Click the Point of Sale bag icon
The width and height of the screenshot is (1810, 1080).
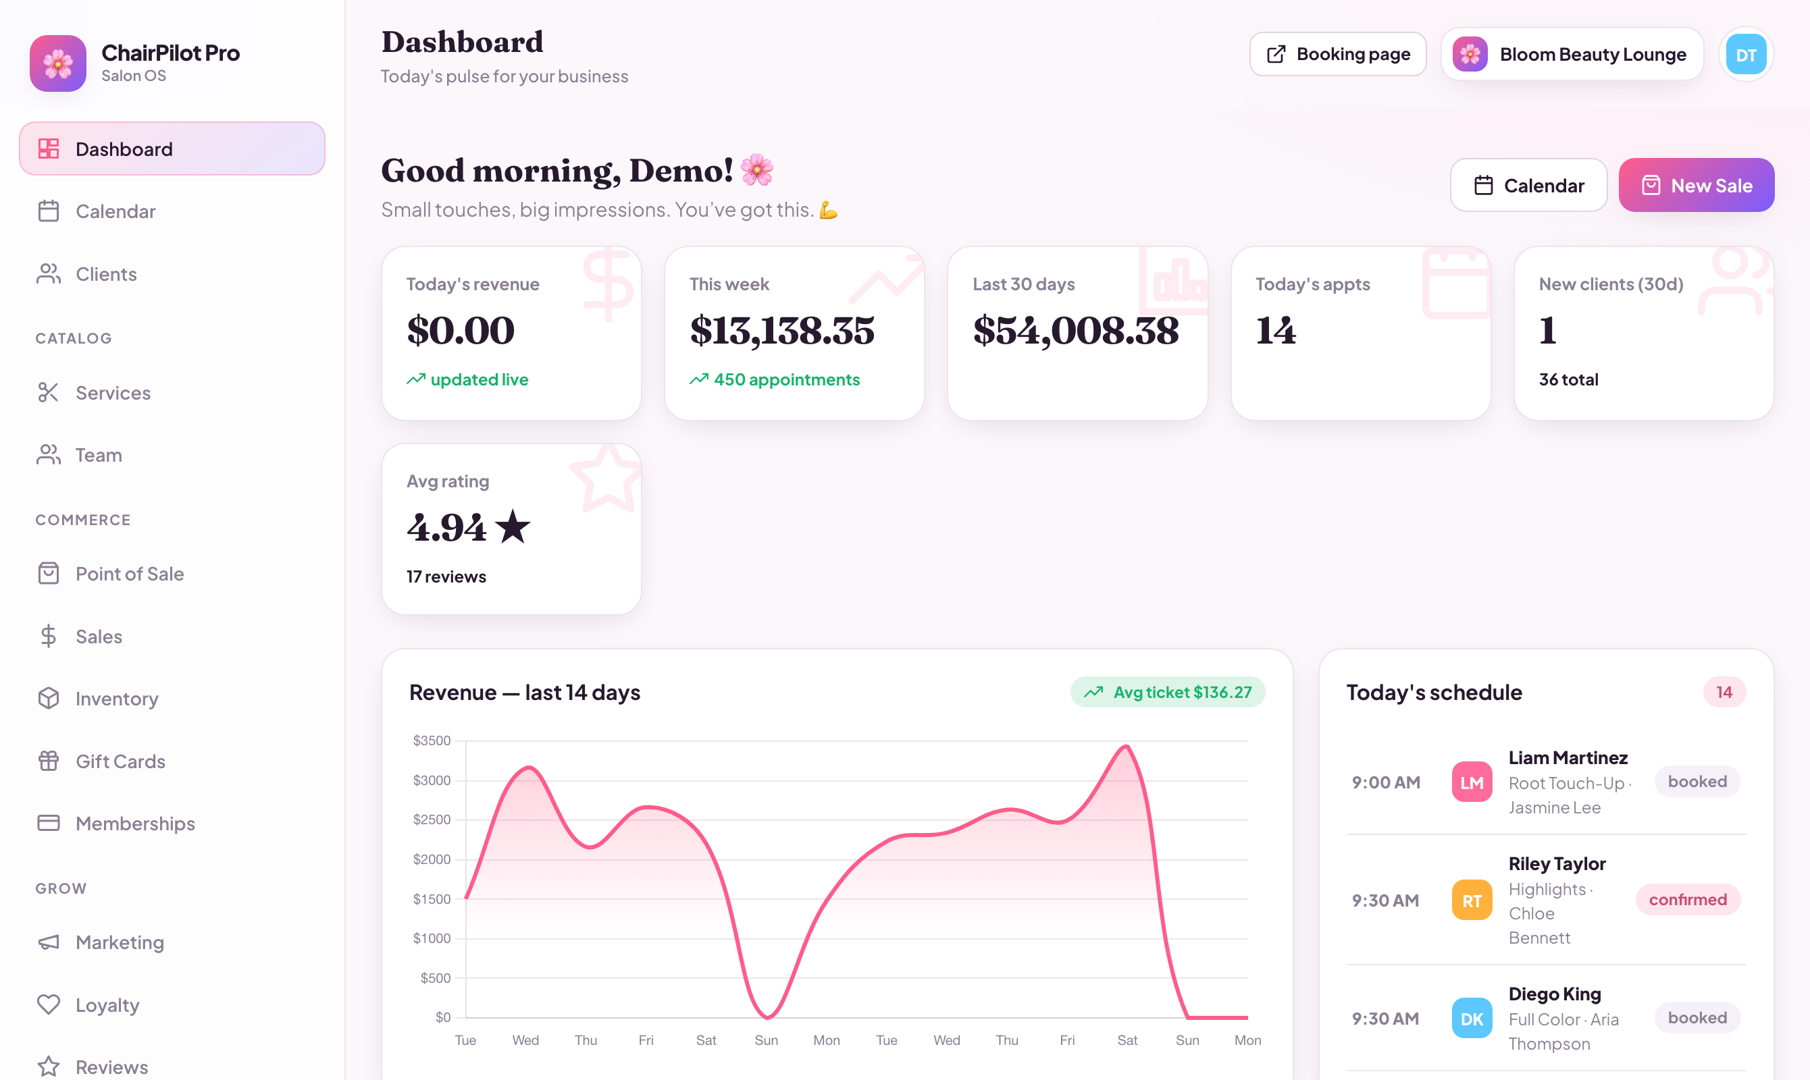[x=49, y=574]
